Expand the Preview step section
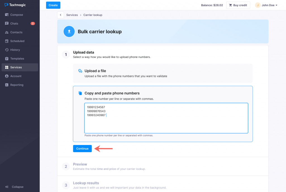The height and width of the screenshot is (192, 286). (80, 164)
